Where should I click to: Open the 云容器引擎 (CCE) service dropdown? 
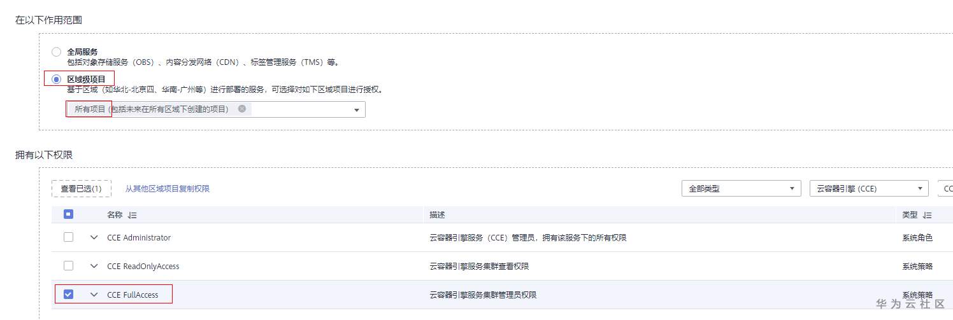869,188
